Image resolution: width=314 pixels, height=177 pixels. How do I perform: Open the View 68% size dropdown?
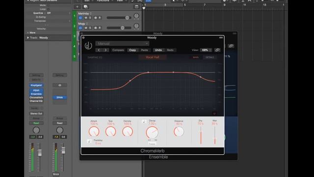(206, 50)
